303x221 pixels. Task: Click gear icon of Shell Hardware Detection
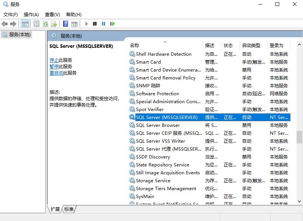click(132, 54)
